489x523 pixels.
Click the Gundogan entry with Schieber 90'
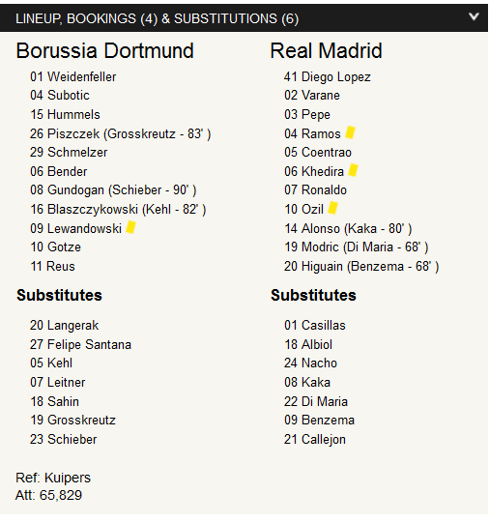pos(113,190)
